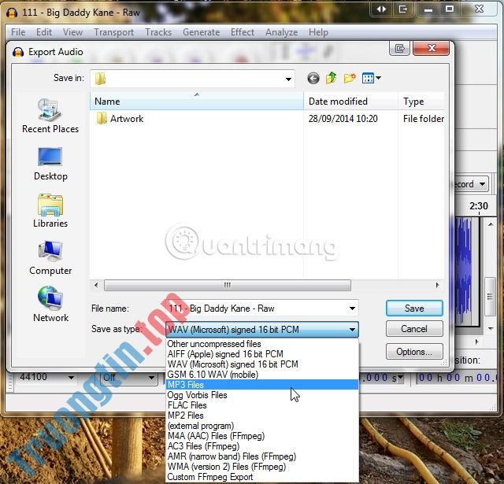Open the Effect menu
Image resolution: width=504 pixels, height=484 pixels.
click(243, 32)
